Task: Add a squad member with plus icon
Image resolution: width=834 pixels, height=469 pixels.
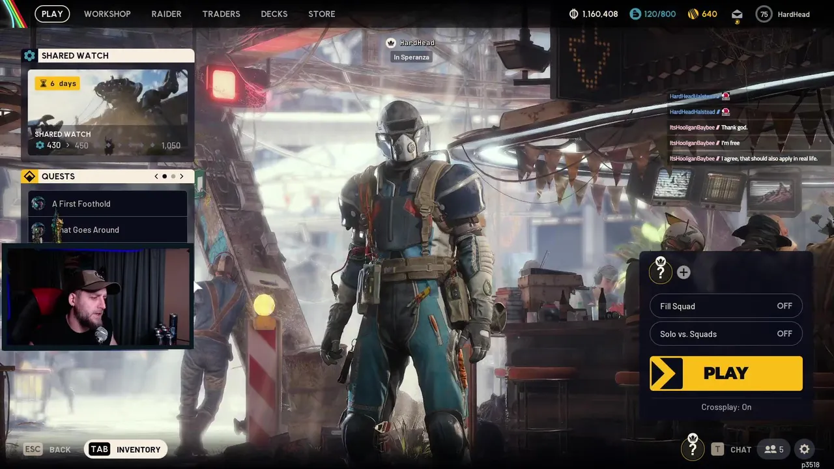Action: click(683, 272)
